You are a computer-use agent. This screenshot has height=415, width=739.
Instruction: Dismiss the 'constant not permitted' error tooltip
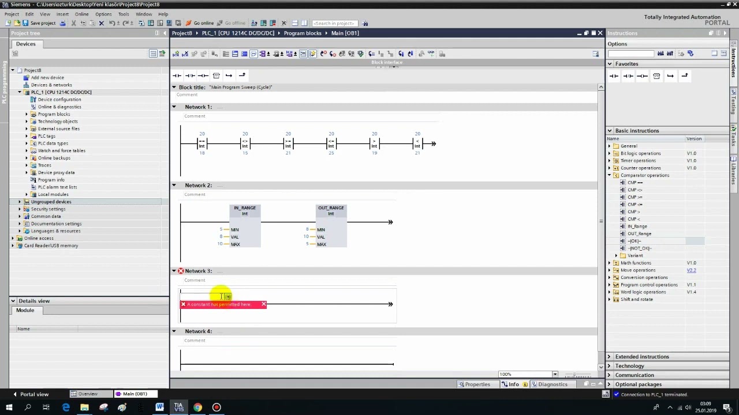click(263, 304)
